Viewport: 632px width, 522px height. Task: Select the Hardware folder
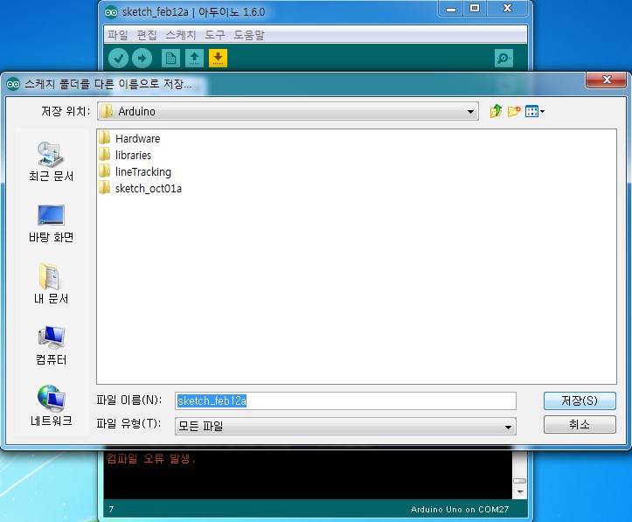[129, 138]
